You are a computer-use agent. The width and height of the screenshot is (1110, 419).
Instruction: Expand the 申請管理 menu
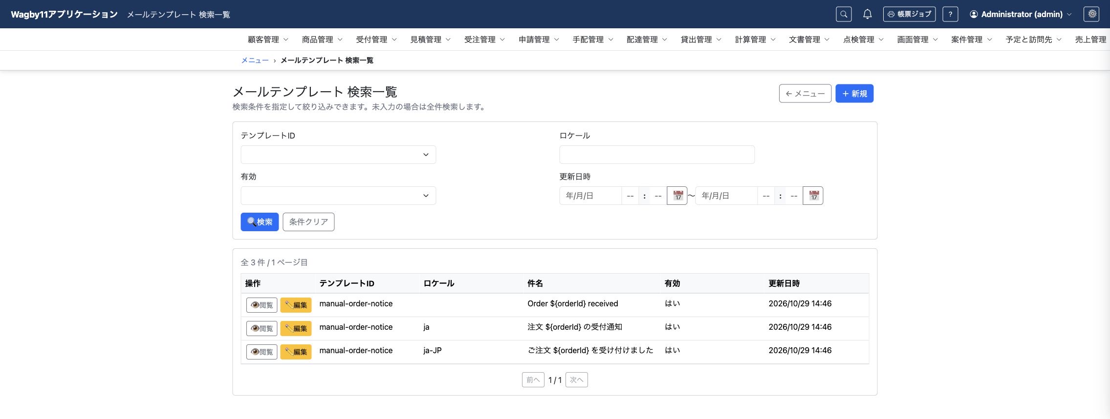pos(539,40)
